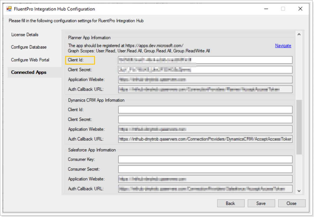Click Planner Auth Callback URL field

205,89
